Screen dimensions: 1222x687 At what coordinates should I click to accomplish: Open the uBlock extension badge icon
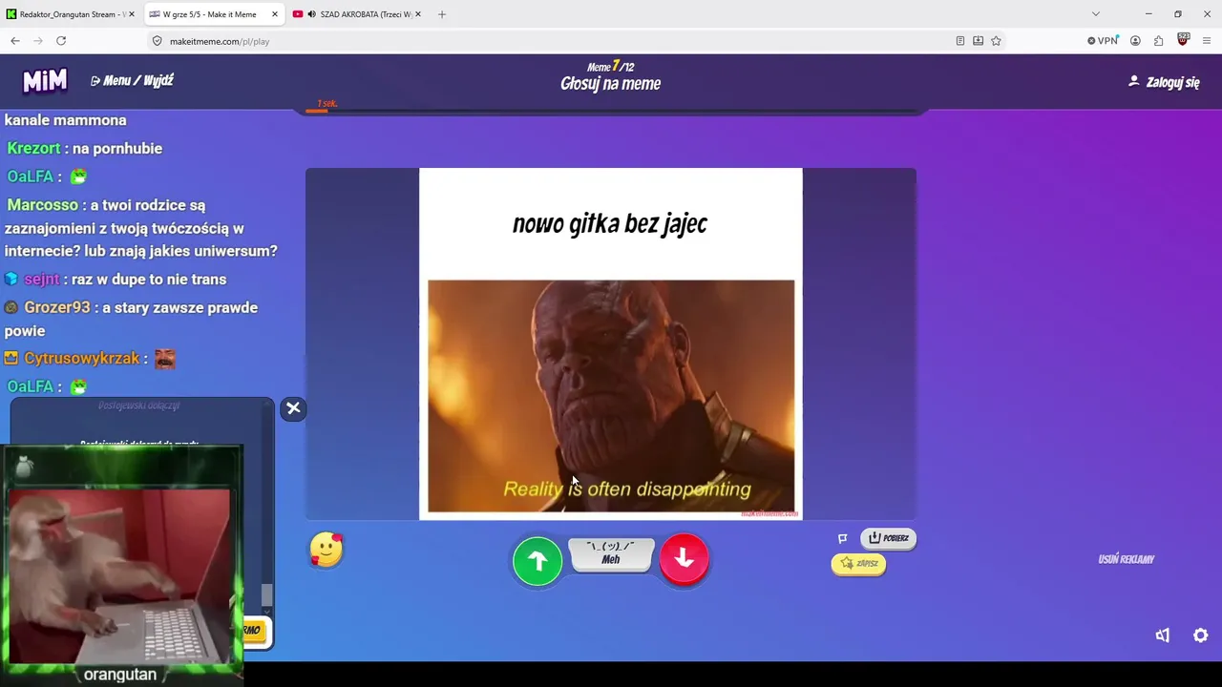click(x=1183, y=40)
